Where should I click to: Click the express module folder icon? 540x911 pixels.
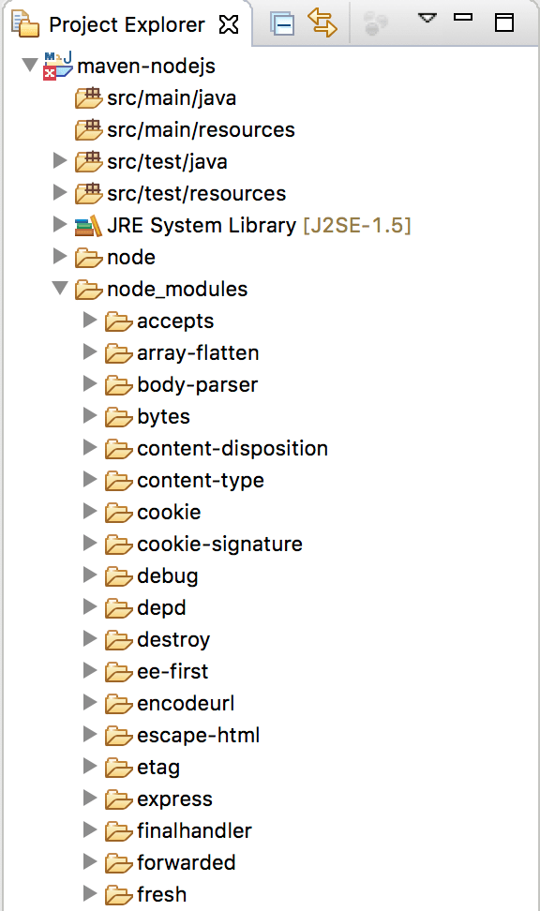pos(118,799)
